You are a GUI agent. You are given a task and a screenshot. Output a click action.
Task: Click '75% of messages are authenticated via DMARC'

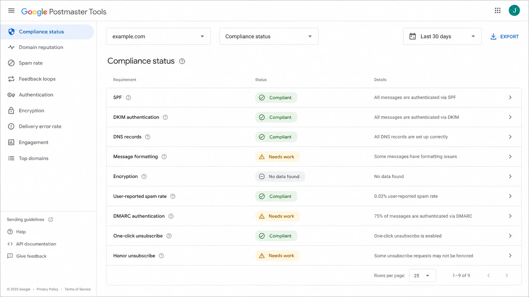pos(423,216)
